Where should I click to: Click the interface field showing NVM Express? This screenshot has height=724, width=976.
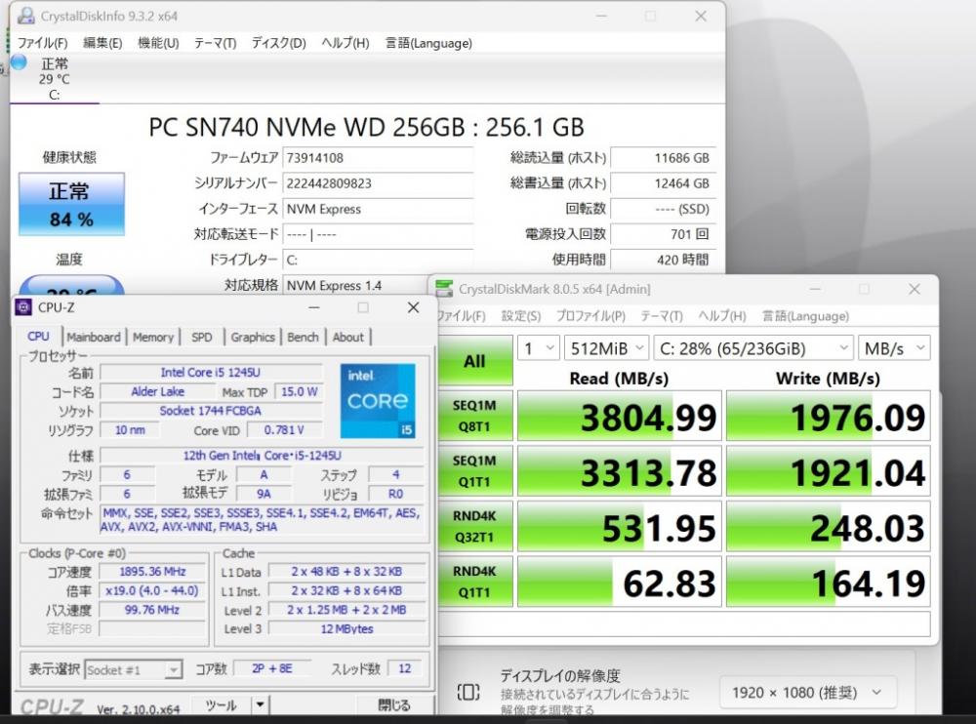[378, 209]
